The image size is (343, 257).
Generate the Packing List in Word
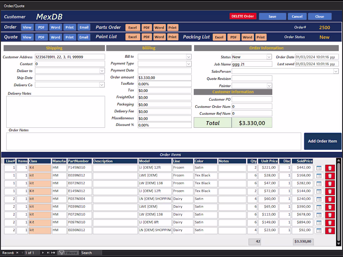pyautogui.click(x=247, y=37)
